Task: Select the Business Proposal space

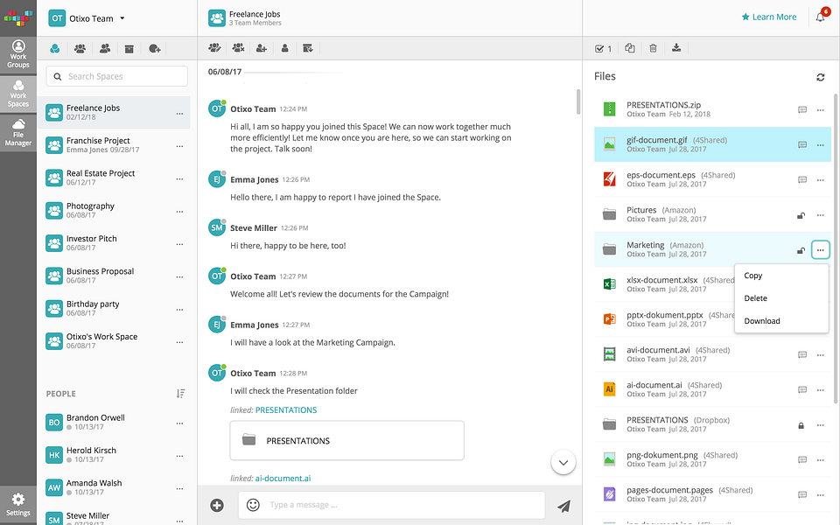Action: pos(114,276)
